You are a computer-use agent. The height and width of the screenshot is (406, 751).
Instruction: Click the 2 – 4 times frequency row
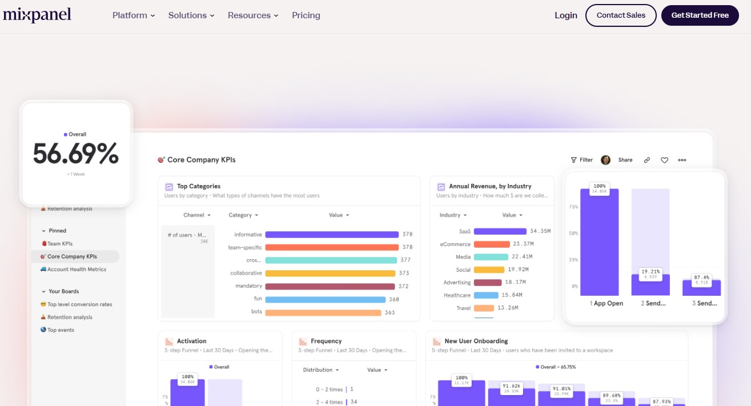(336, 402)
